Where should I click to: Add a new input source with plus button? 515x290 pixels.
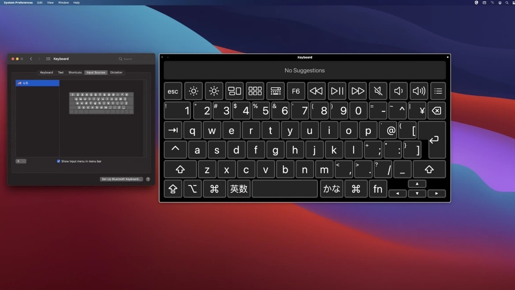pyautogui.click(x=18, y=161)
